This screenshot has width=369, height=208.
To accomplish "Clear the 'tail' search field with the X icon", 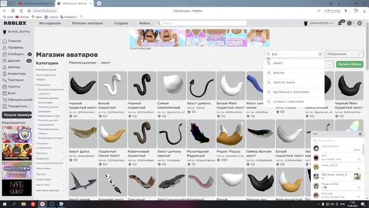I will tap(320, 54).
